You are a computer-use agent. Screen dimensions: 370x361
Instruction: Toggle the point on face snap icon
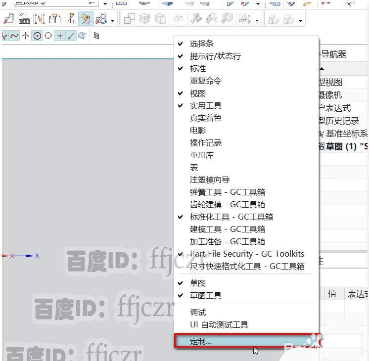point(82,36)
